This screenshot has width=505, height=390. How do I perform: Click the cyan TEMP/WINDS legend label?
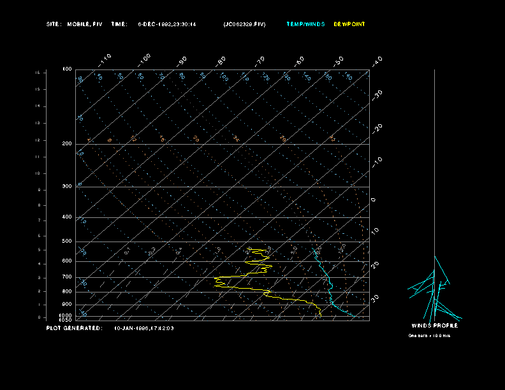pos(305,24)
